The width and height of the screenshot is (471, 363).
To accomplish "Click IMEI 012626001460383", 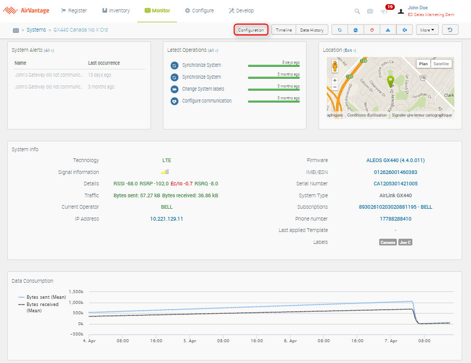I will coord(395,172).
